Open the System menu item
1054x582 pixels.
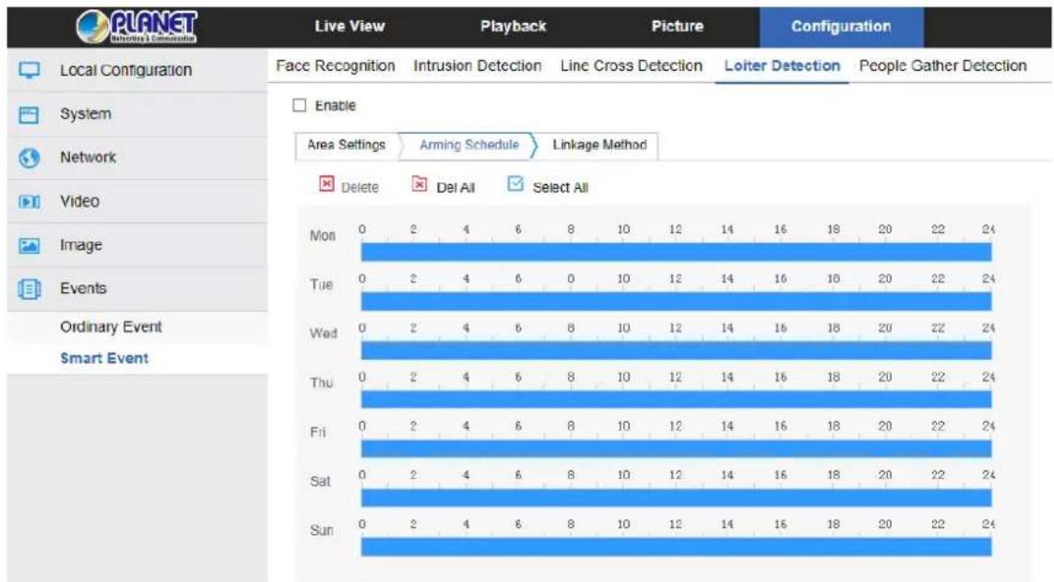(x=137, y=114)
